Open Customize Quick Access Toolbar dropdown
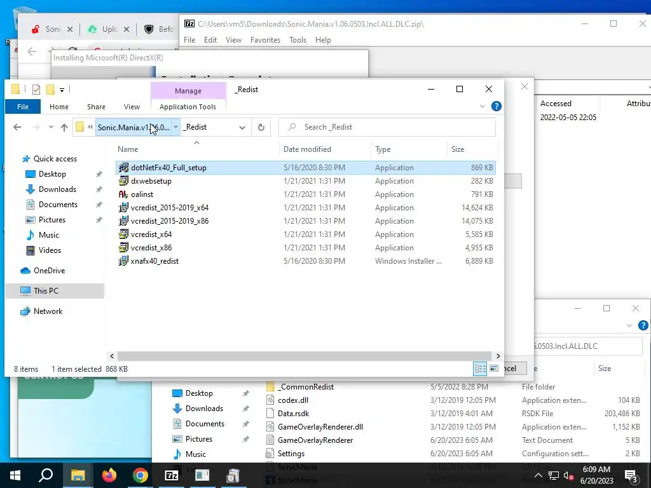This screenshot has width=651, height=488. coord(62,90)
